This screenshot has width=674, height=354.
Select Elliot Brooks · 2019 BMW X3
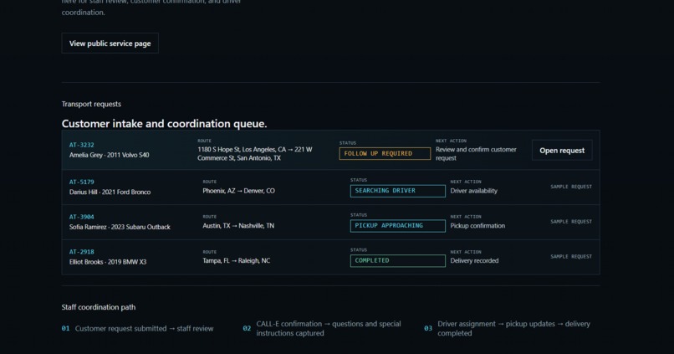(x=108, y=261)
